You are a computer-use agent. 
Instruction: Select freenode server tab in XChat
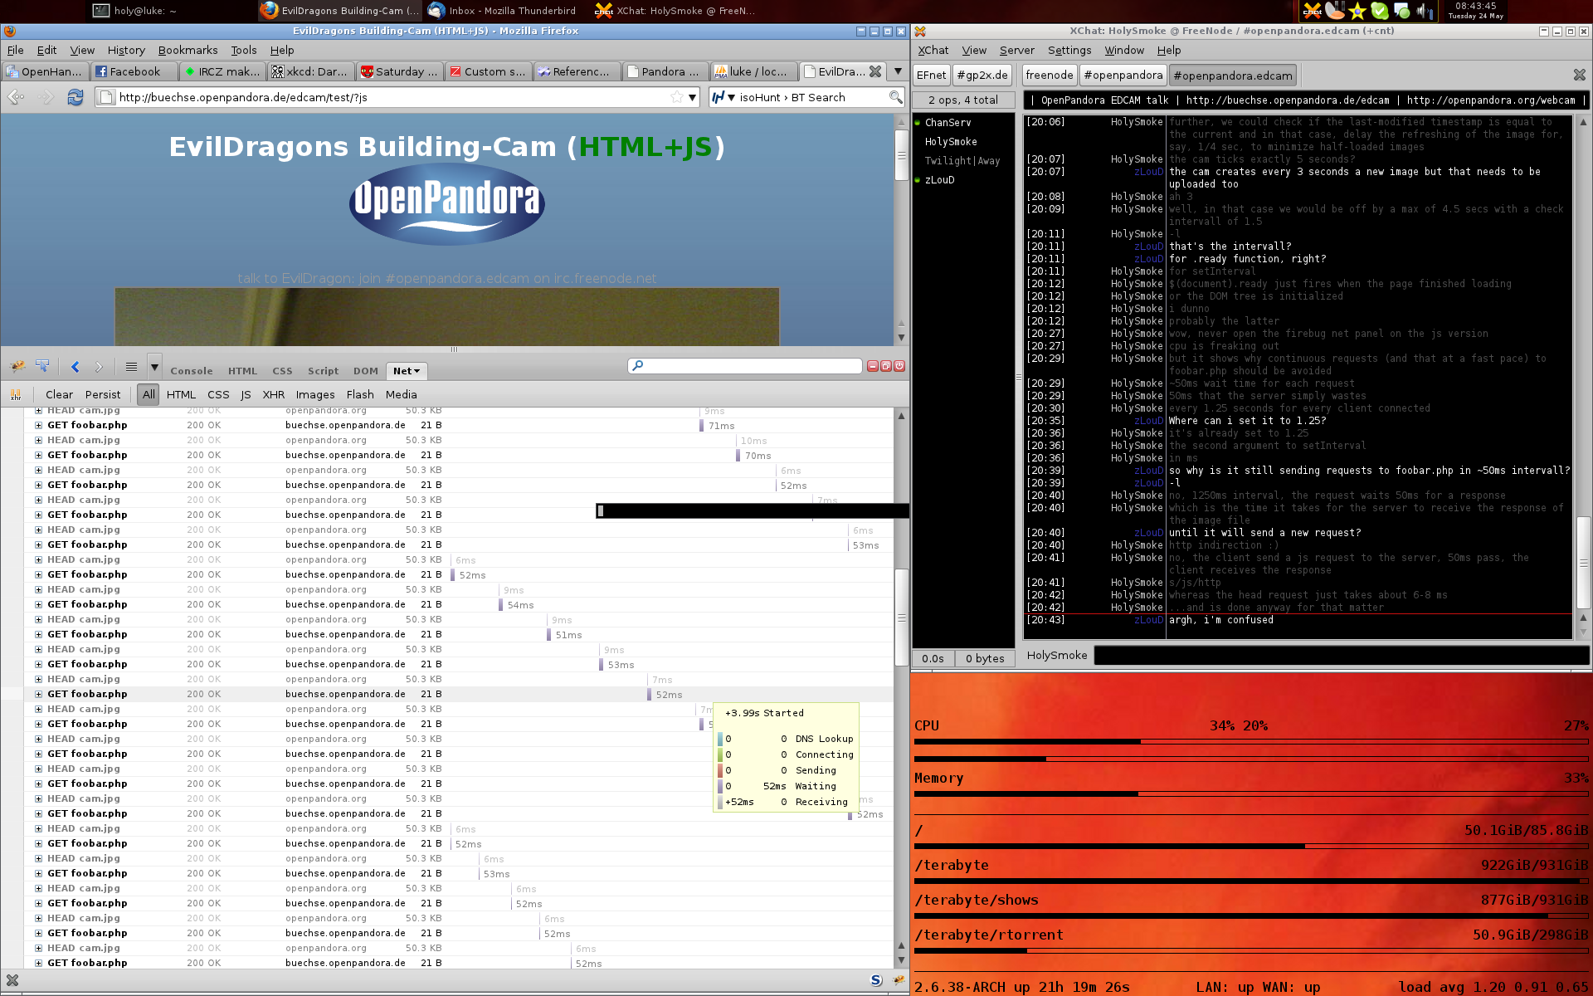1050,76
